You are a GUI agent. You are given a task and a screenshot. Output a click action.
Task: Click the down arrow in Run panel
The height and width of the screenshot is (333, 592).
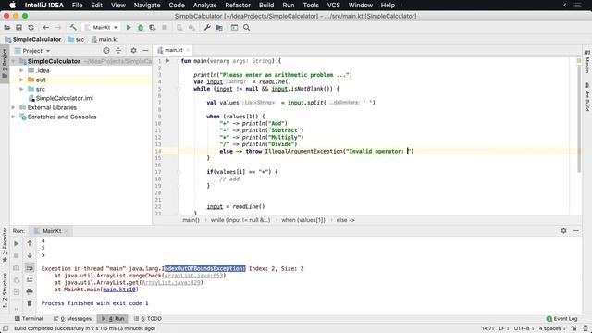click(x=30, y=255)
